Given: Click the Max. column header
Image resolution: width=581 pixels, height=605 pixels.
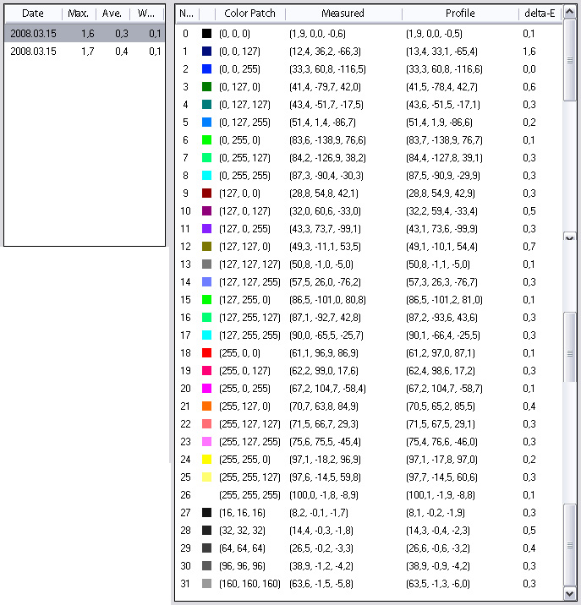Looking at the screenshot, I should [79, 14].
